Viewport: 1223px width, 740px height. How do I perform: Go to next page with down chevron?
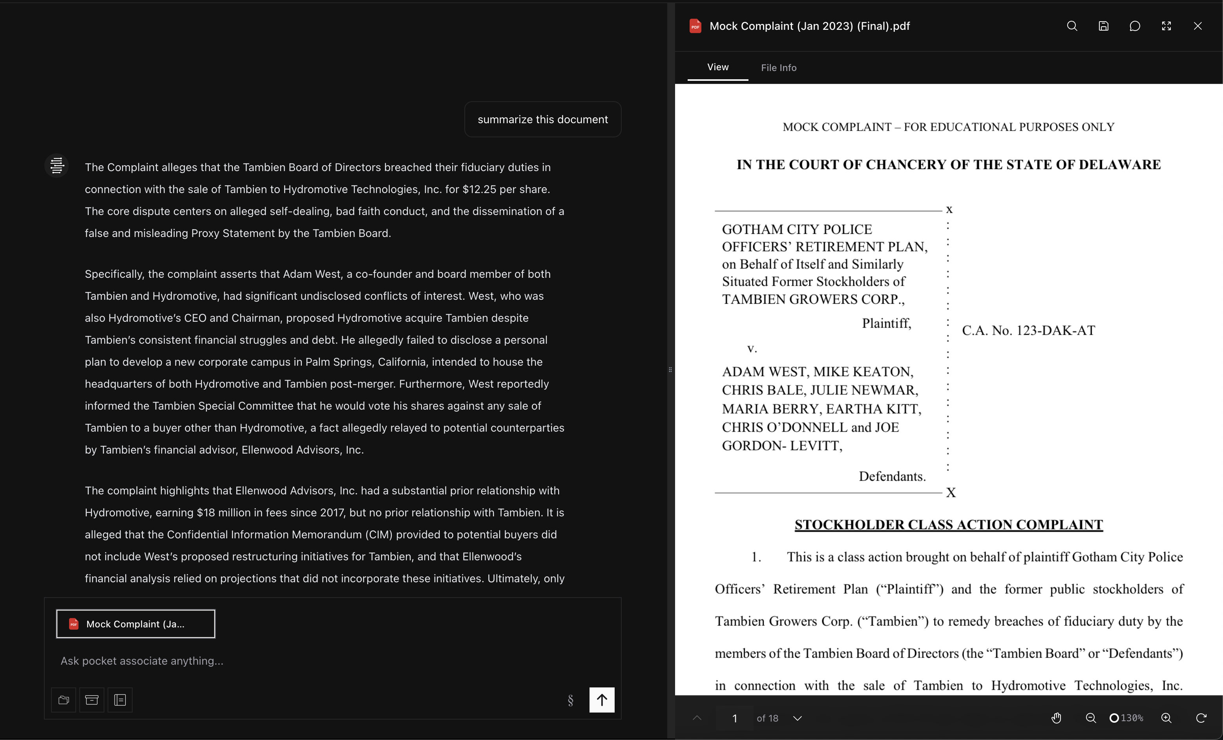798,718
